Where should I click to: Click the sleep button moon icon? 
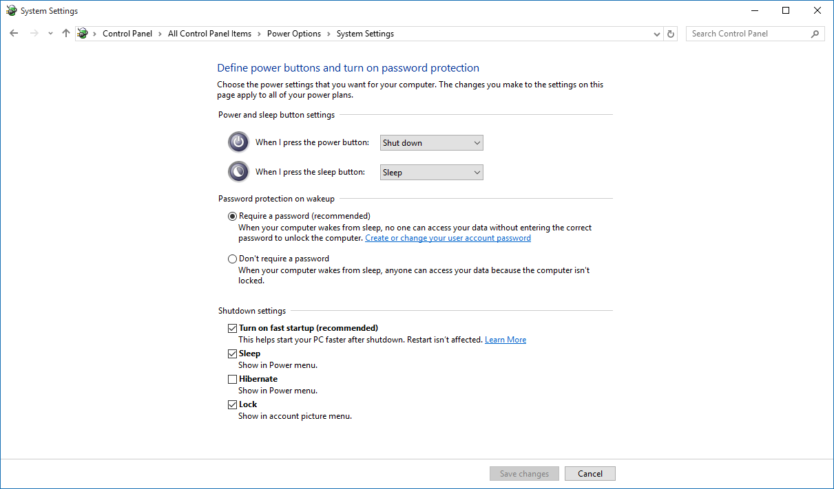(x=238, y=172)
